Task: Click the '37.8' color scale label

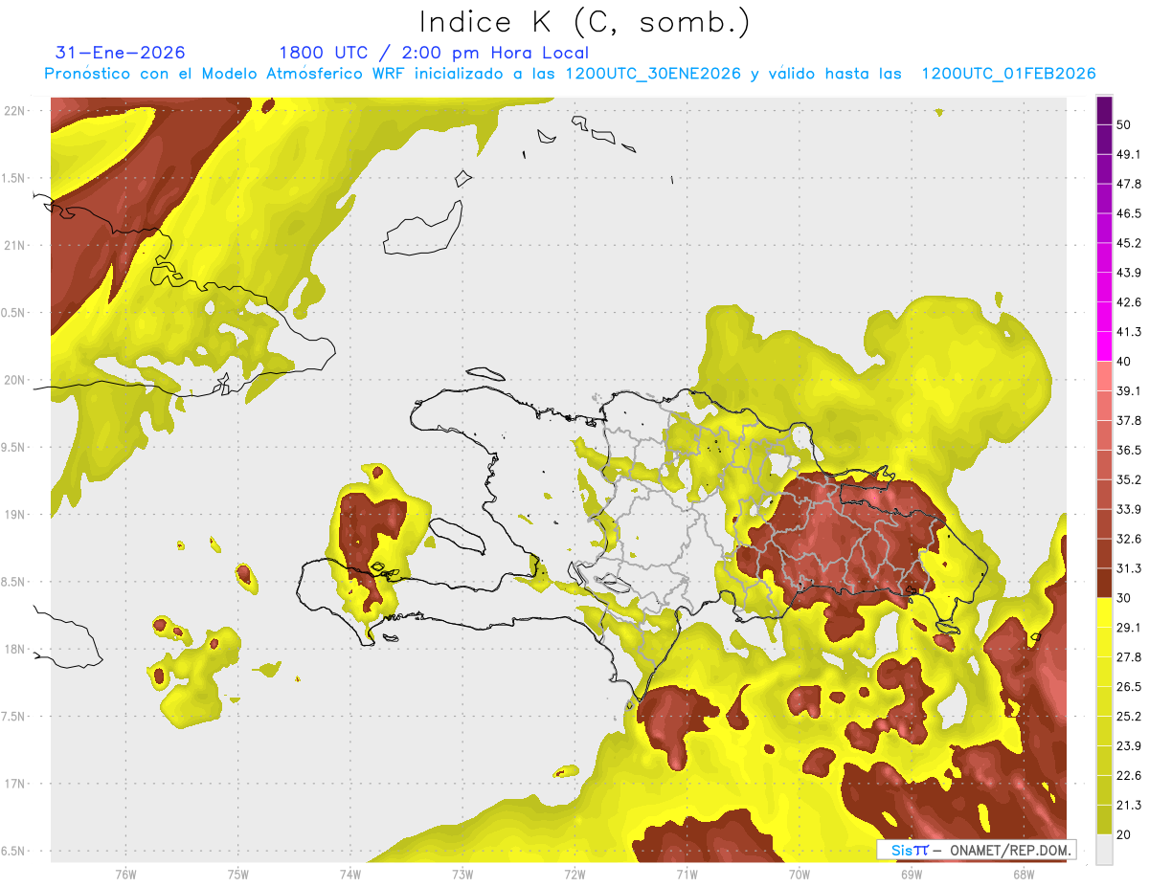Action: click(1129, 421)
